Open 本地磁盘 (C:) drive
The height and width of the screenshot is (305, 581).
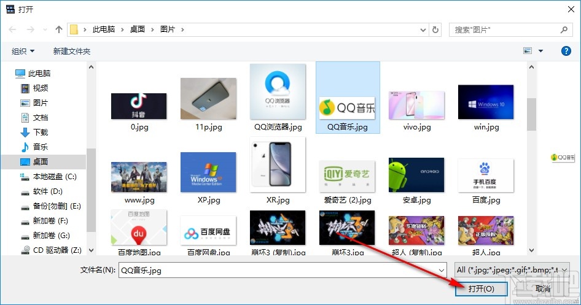(x=48, y=177)
